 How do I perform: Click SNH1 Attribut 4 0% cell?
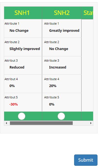coord(23,84)
